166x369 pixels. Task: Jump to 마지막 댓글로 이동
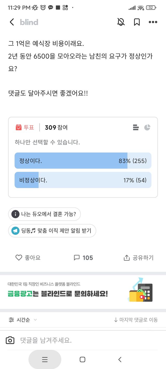[136, 320]
